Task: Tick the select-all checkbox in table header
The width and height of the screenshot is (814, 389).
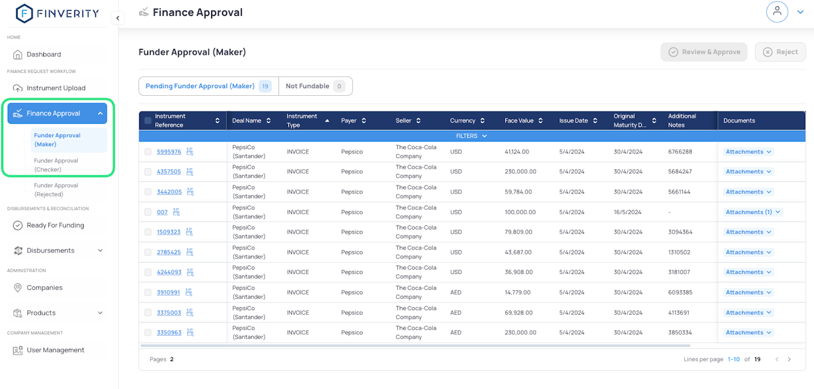Action: [148, 121]
